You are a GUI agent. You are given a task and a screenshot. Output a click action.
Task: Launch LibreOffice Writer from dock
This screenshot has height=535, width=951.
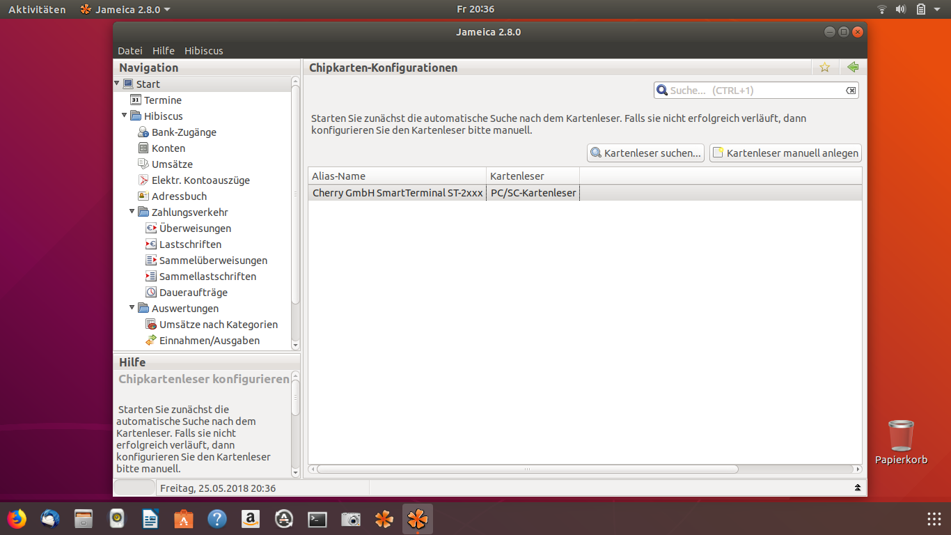click(150, 519)
